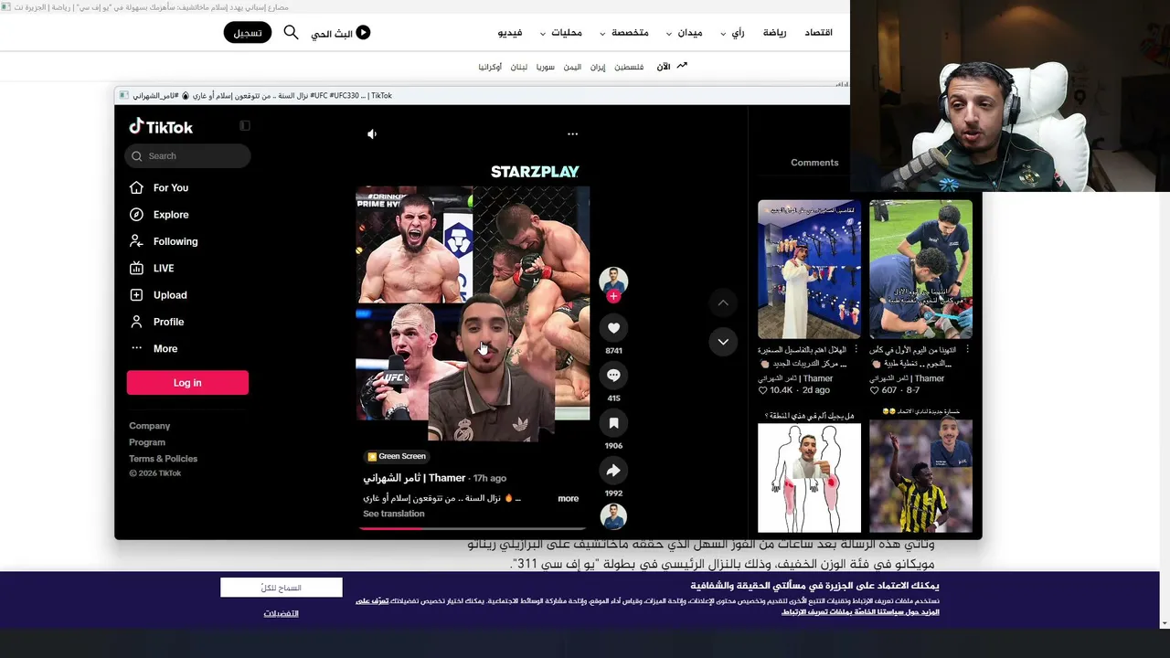Follow the author with the red plus
Image resolution: width=1170 pixels, height=658 pixels.
(613, 296)
